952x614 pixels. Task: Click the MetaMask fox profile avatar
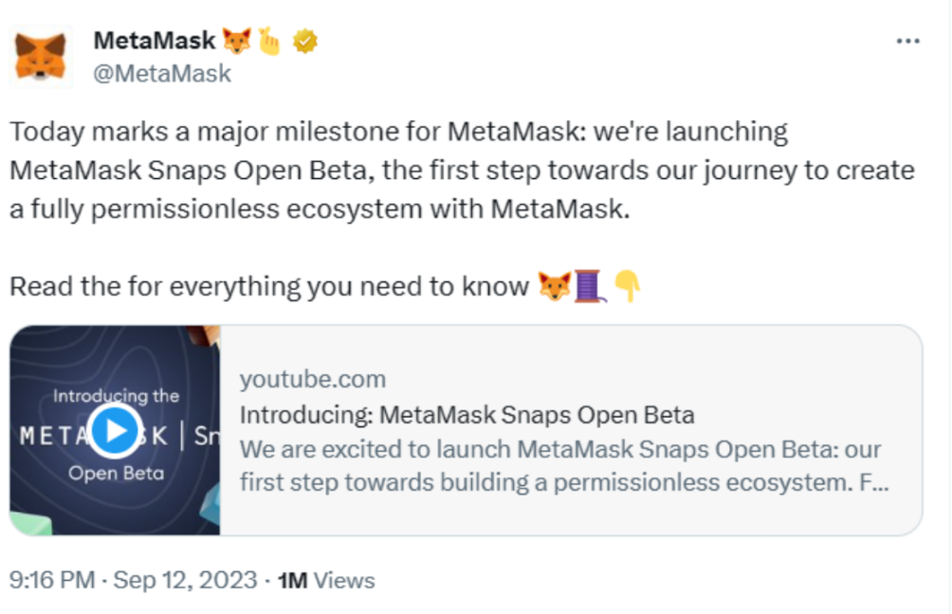41,56
